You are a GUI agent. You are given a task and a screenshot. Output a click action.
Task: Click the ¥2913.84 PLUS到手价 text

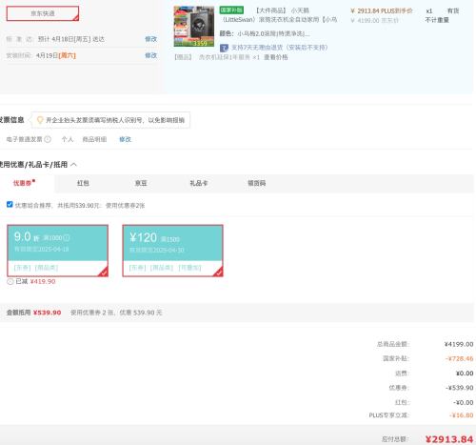coord(381,11)
